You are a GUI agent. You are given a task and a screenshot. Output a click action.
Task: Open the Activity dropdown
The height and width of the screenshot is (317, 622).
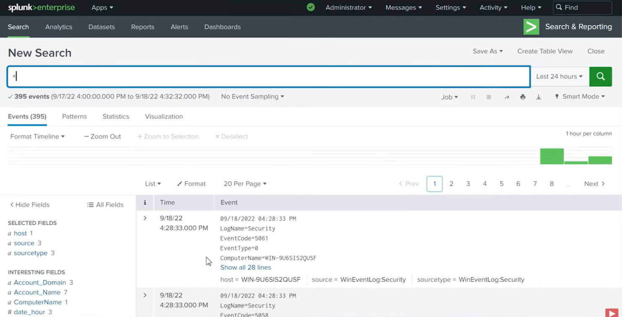pos(493,8)
